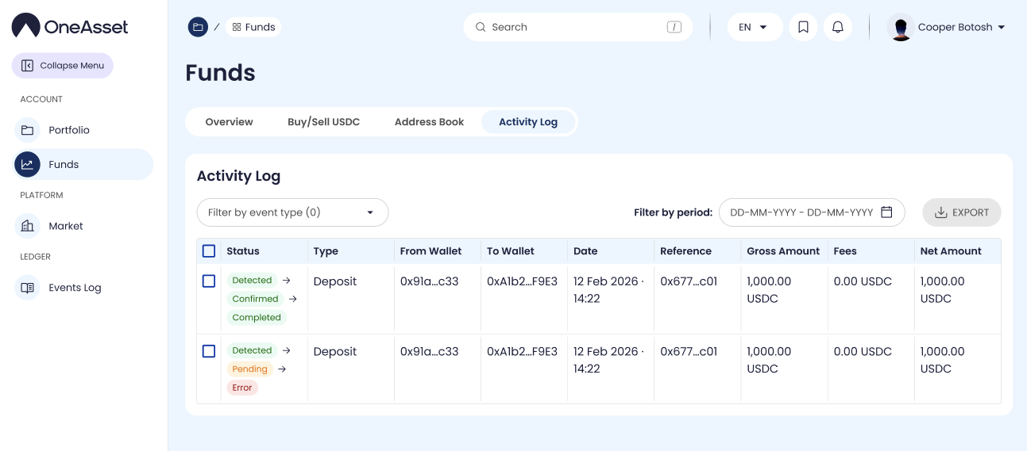Open Portfolio from the sidebar
The width and height of the screenshot is (1027, 451).
pos(69,130)
